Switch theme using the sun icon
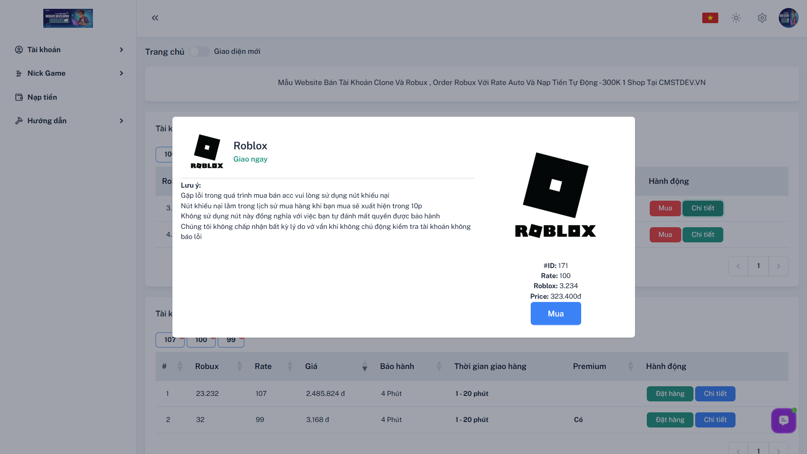 tap(736, 18)
